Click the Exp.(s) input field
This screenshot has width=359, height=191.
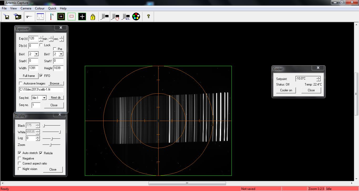(x=33, y=39)
